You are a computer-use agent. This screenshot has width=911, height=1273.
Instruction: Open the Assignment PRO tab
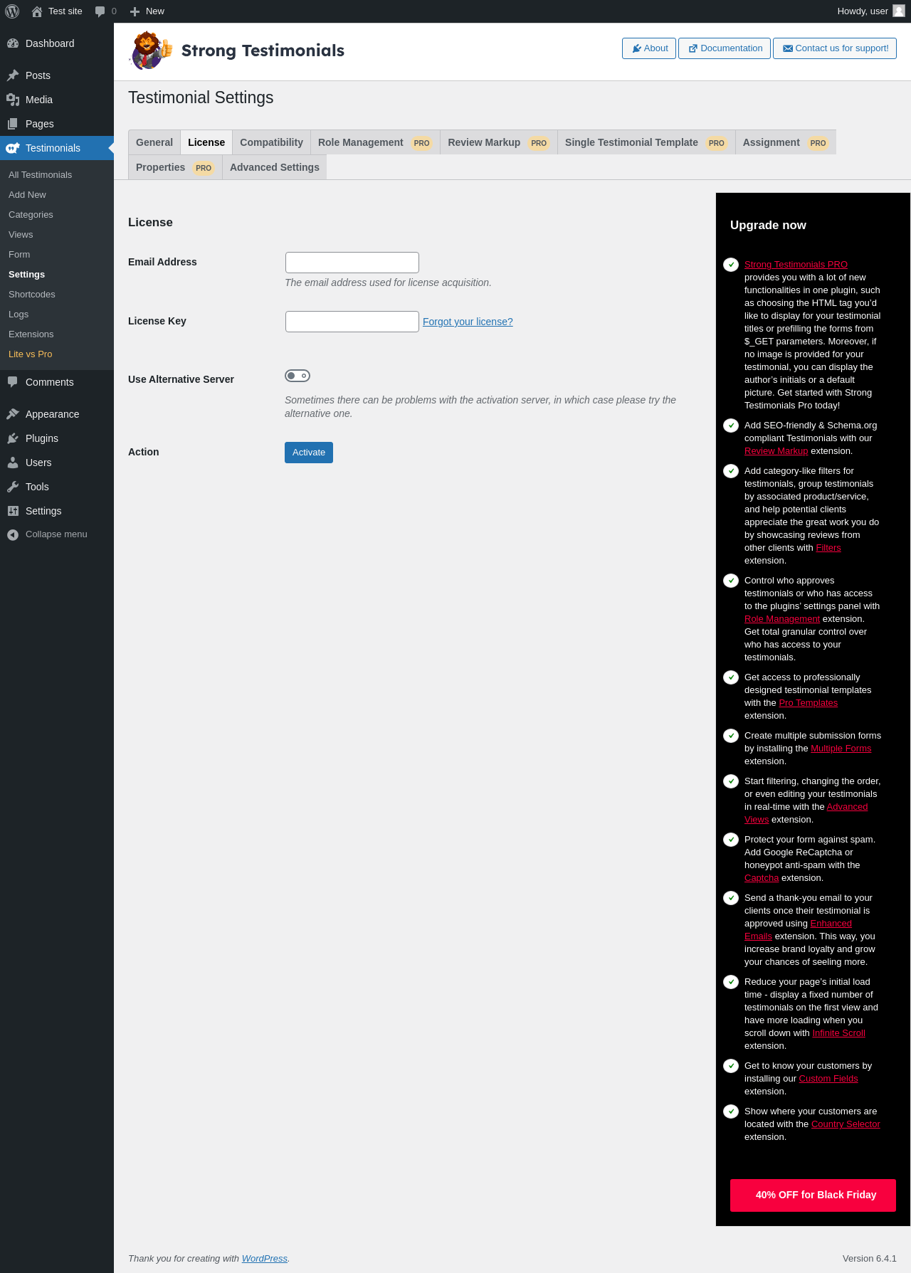786,142
